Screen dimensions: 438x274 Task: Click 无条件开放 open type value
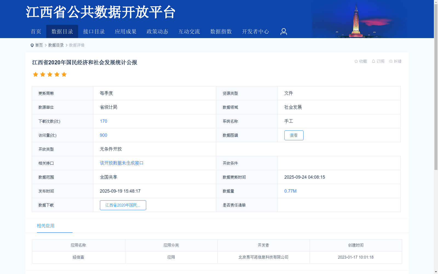[x=111, y=149]
